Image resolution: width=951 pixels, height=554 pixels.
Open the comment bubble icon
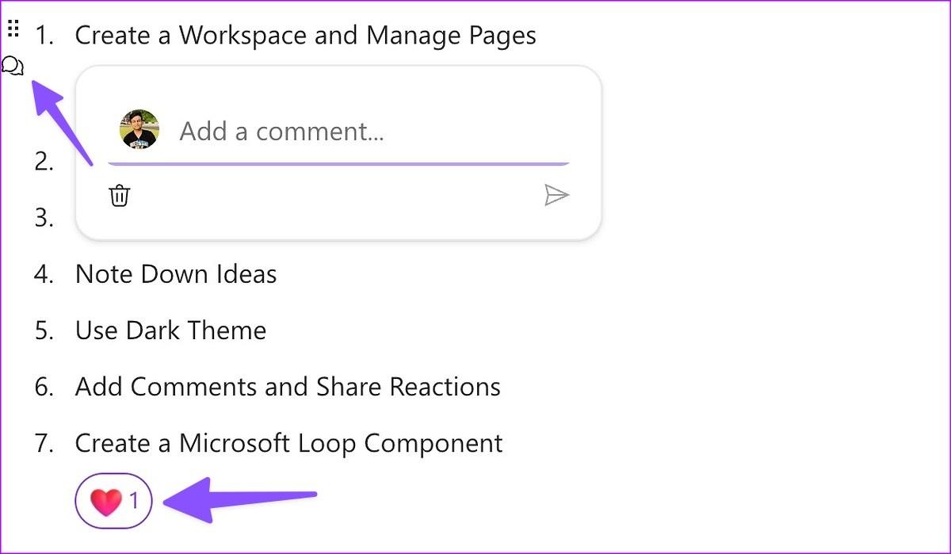click(x=13, y=66)
